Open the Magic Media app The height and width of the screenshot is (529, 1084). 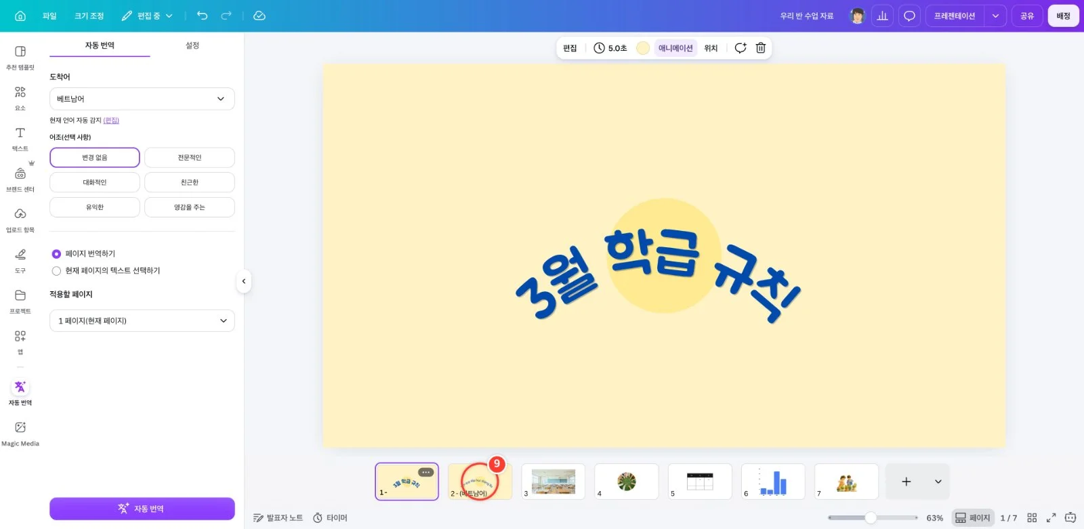[x=20, y=434]
